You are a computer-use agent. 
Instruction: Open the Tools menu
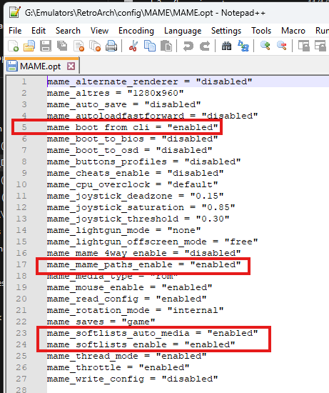click(261, 31)
